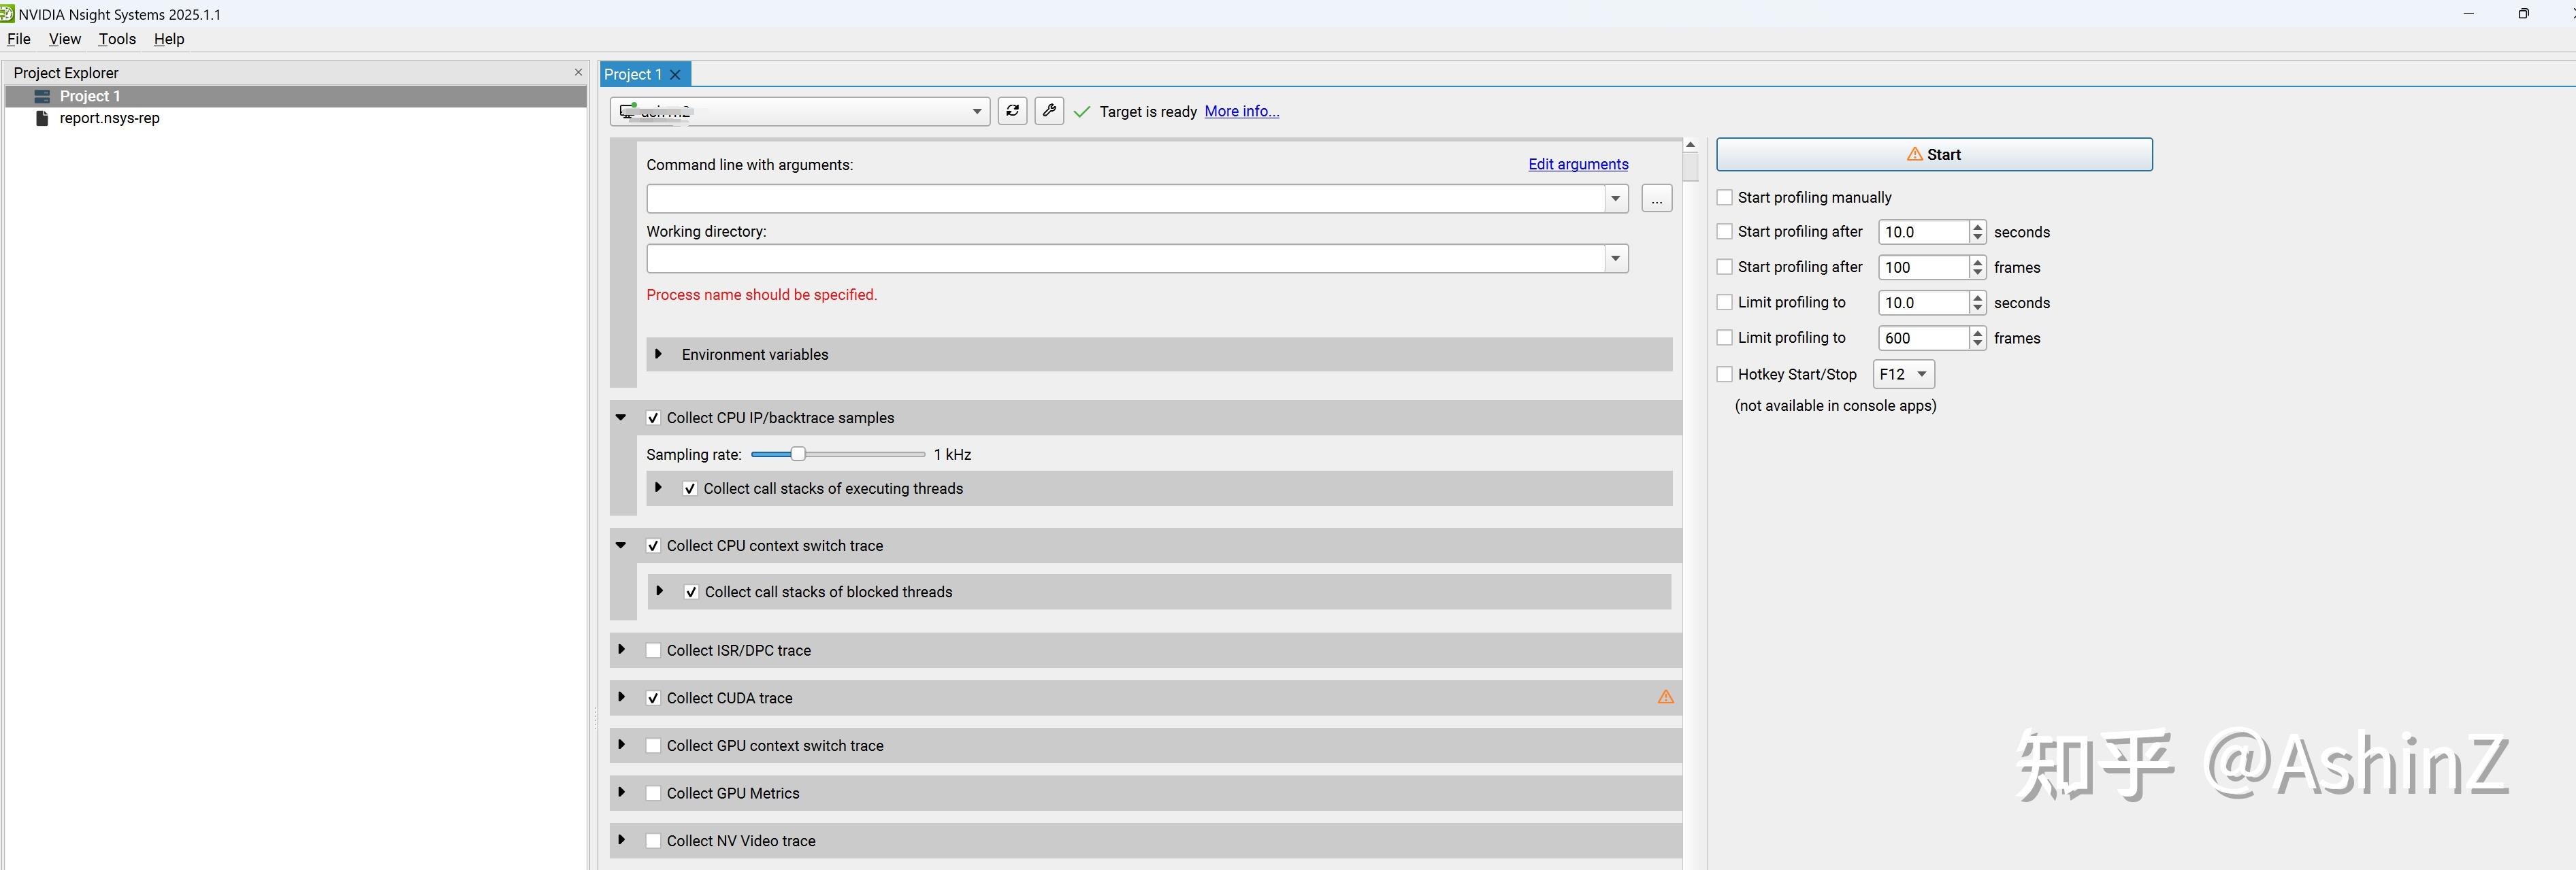The width and height of the screenshot is (2576, 870).
Task: Open the Hotkey F12 dropdown
Action: [1903, 374]
